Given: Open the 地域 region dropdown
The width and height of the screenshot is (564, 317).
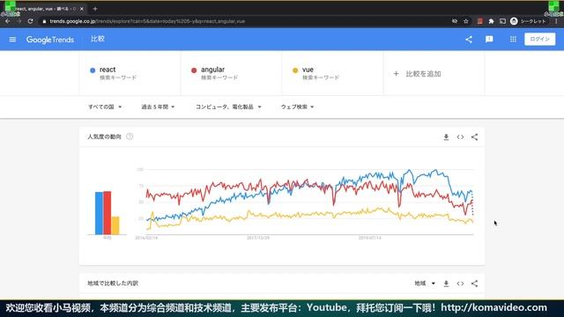Looking at the screenshot, I should tap(425, 284).
